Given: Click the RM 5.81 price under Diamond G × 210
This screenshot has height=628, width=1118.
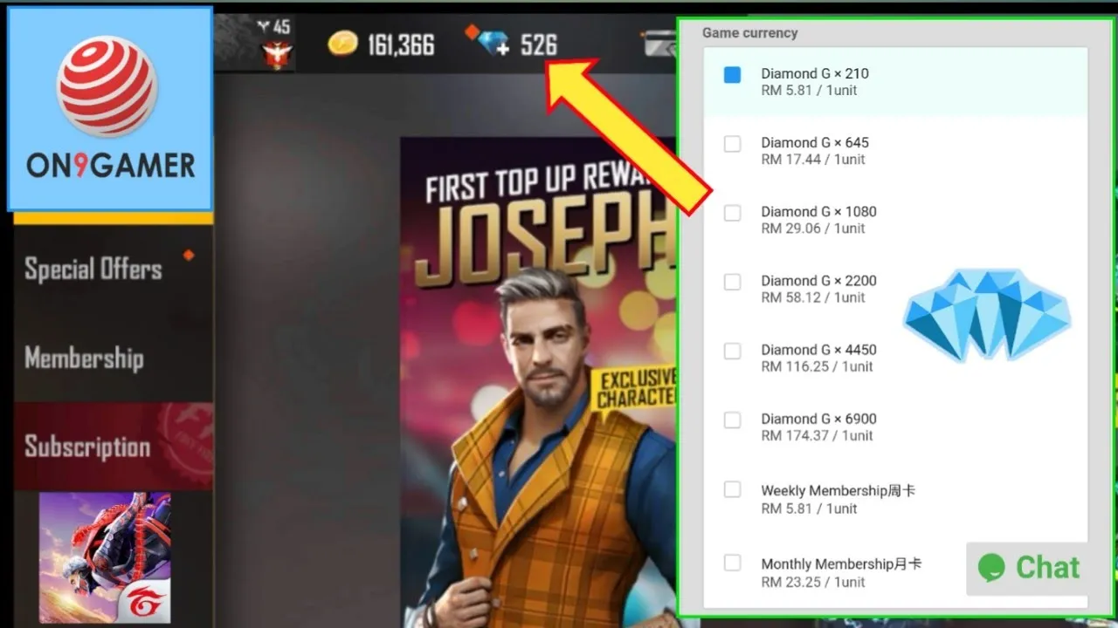Looking at the screenshot, I should 809,91.
